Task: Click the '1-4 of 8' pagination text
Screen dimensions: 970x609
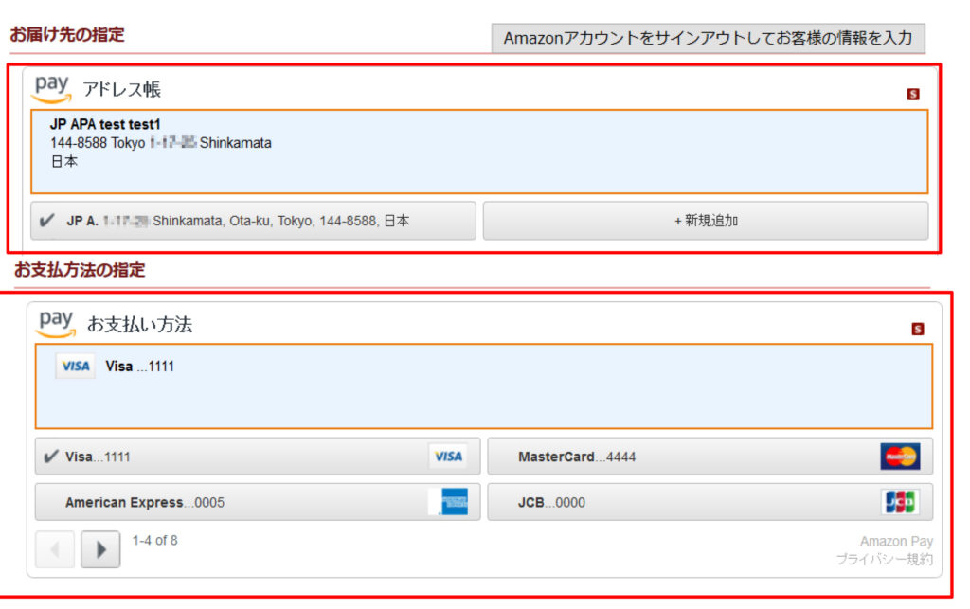Action: 154,541
